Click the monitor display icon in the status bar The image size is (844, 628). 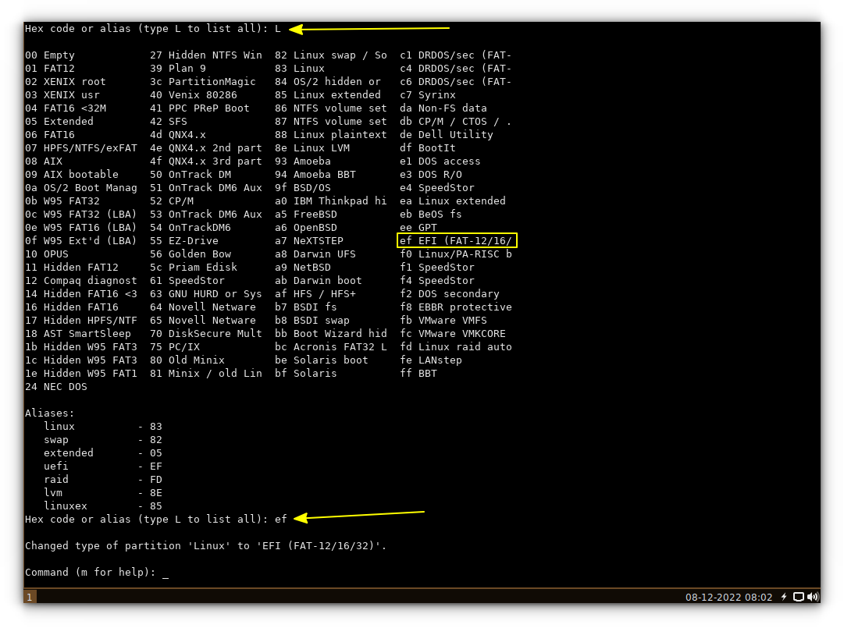pyautogui.click(x=798, y=597)
